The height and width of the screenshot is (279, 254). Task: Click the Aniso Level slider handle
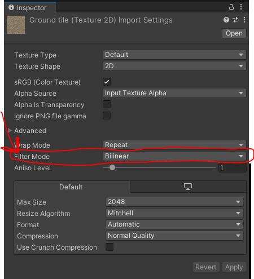(112, 167)
